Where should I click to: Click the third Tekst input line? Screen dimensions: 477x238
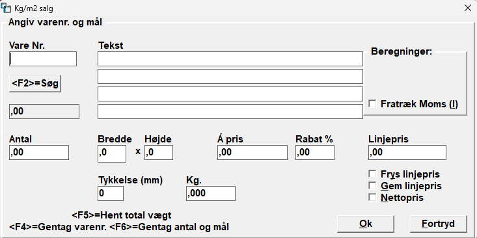point(230,94)
